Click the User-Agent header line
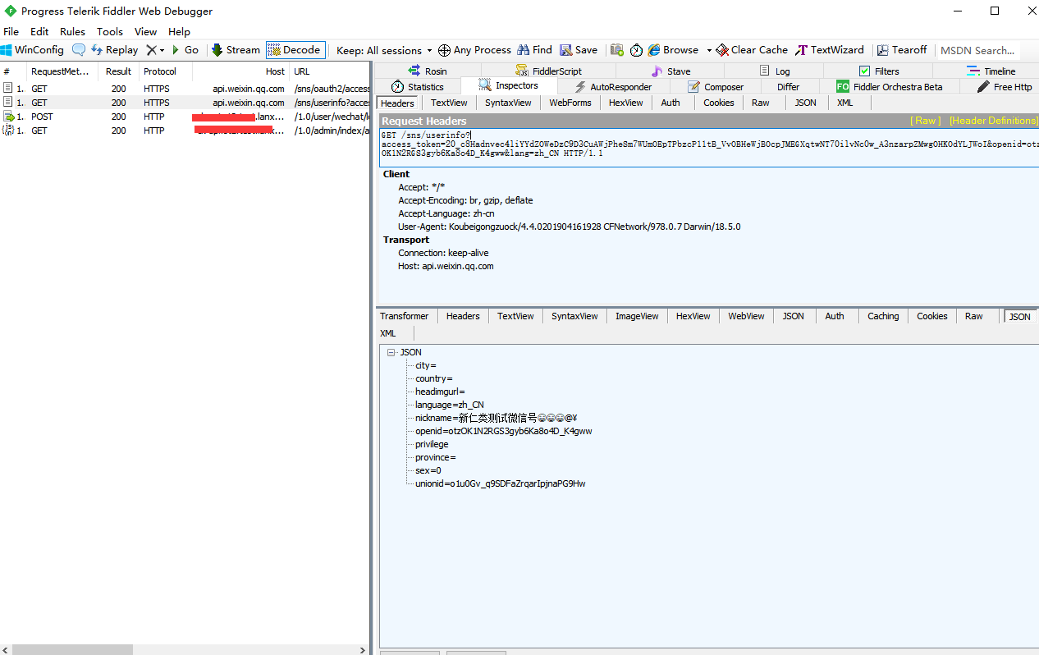 tap(569, 227)
